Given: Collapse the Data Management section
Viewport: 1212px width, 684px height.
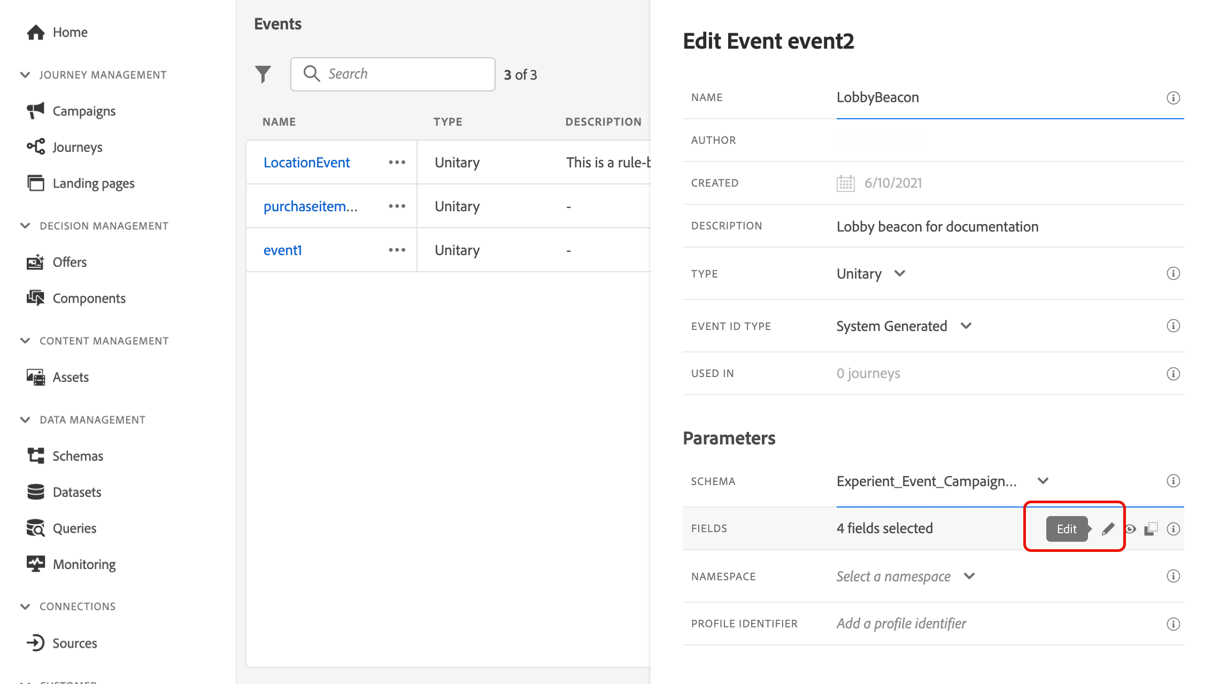Looking at the screenshot, I should (25, 420).
